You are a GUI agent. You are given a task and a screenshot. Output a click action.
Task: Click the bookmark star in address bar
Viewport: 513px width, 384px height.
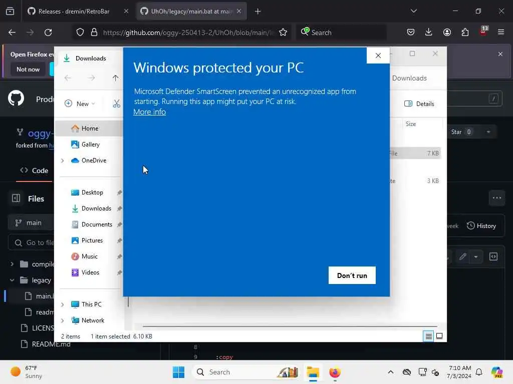tap(283, 32)
